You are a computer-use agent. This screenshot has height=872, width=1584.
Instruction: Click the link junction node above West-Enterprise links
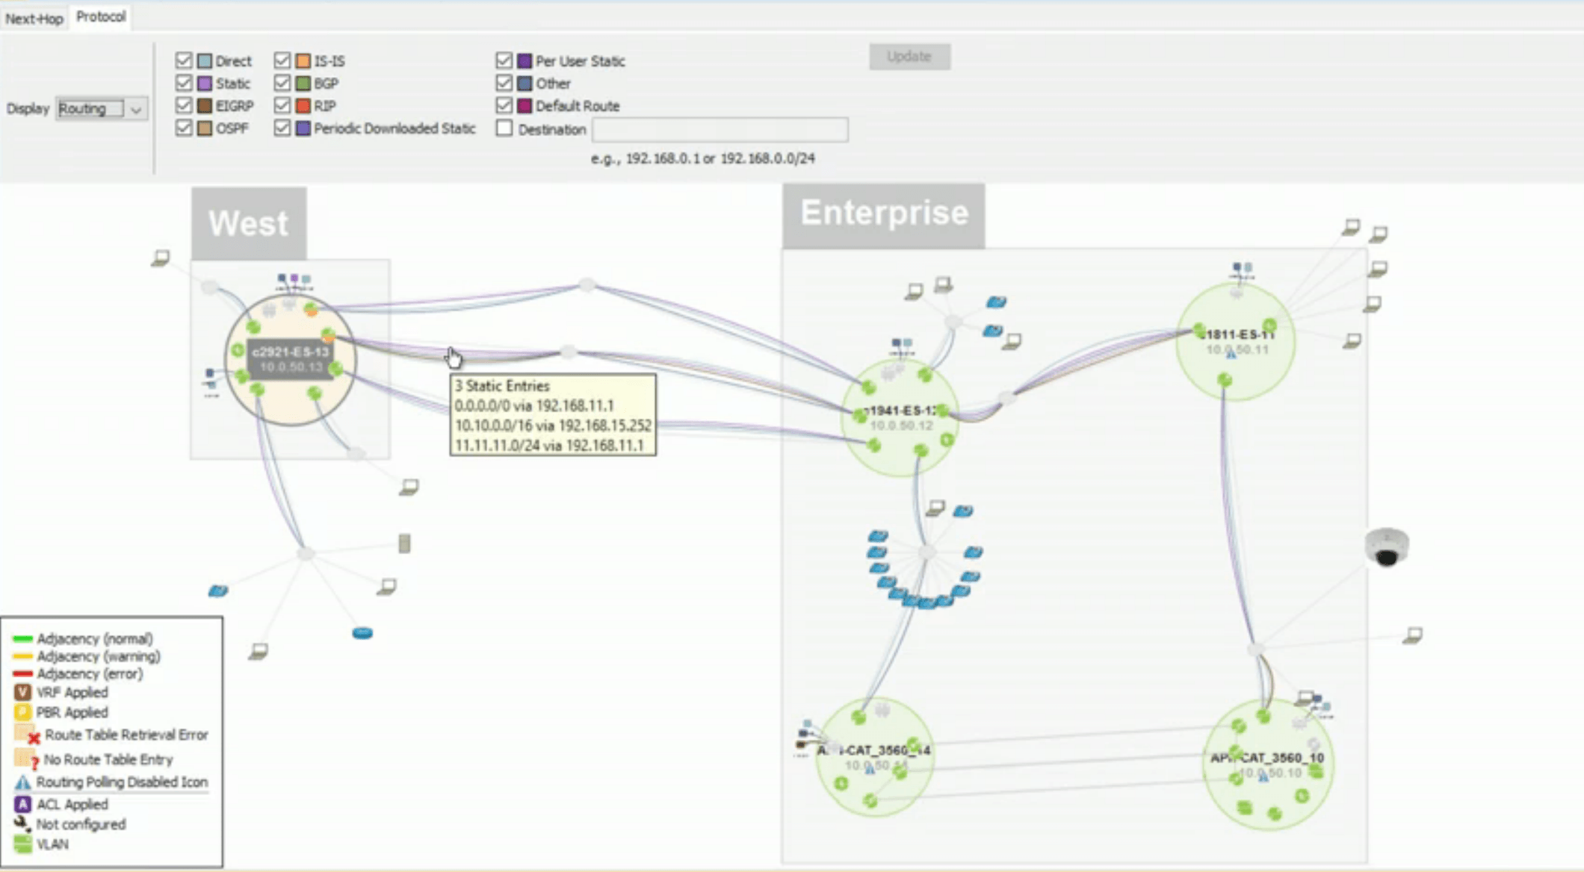(x=587, y=285)
